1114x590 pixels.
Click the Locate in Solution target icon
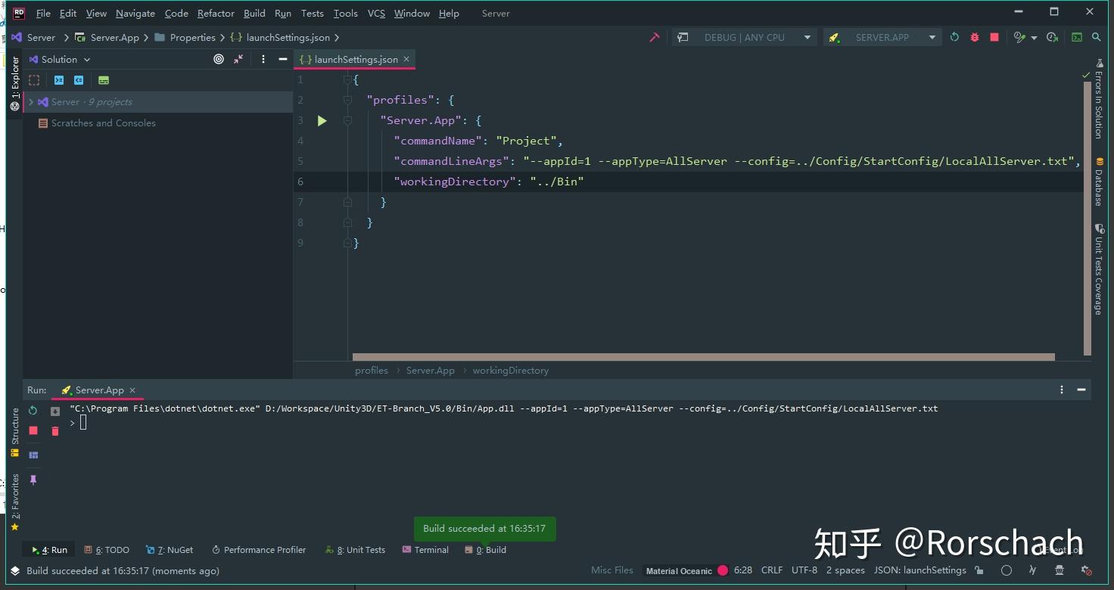219,59
